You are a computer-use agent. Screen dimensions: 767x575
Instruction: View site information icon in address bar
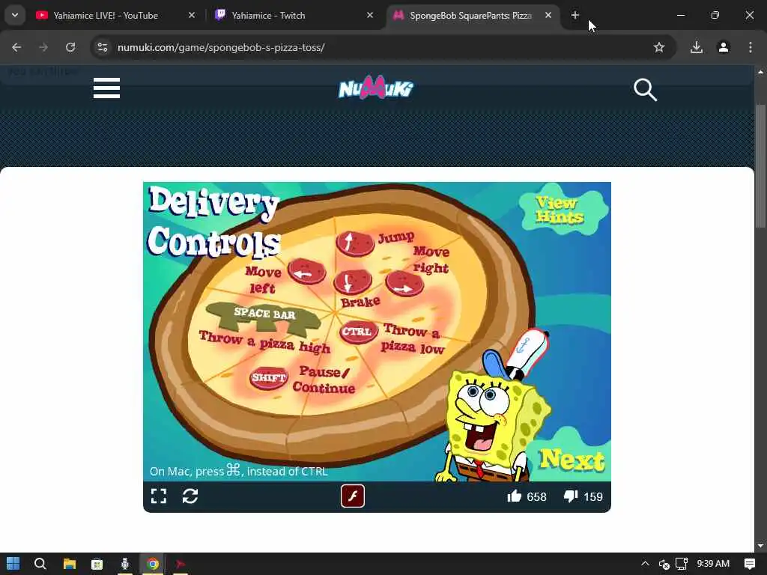click(x=102, y=47)
